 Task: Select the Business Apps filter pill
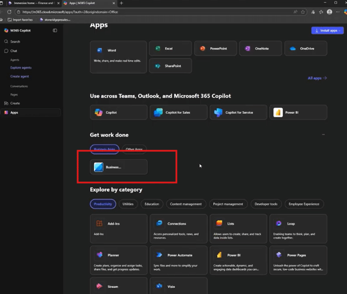[x=105, y=149]
